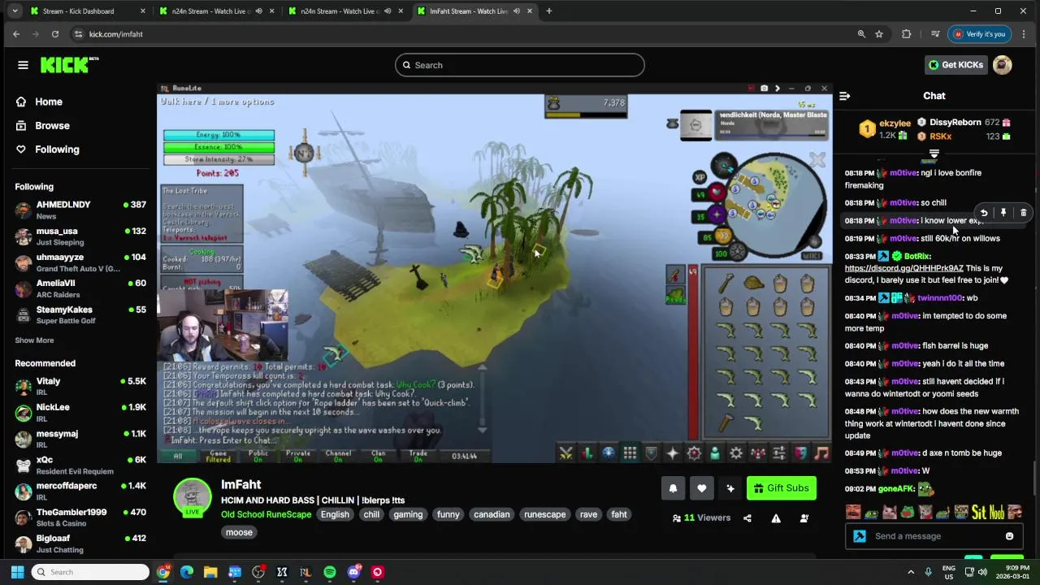This screenshot has height=585, width=1040.
Task: Open the Worn Equipment tab in the game
Action: pos(651,453)
